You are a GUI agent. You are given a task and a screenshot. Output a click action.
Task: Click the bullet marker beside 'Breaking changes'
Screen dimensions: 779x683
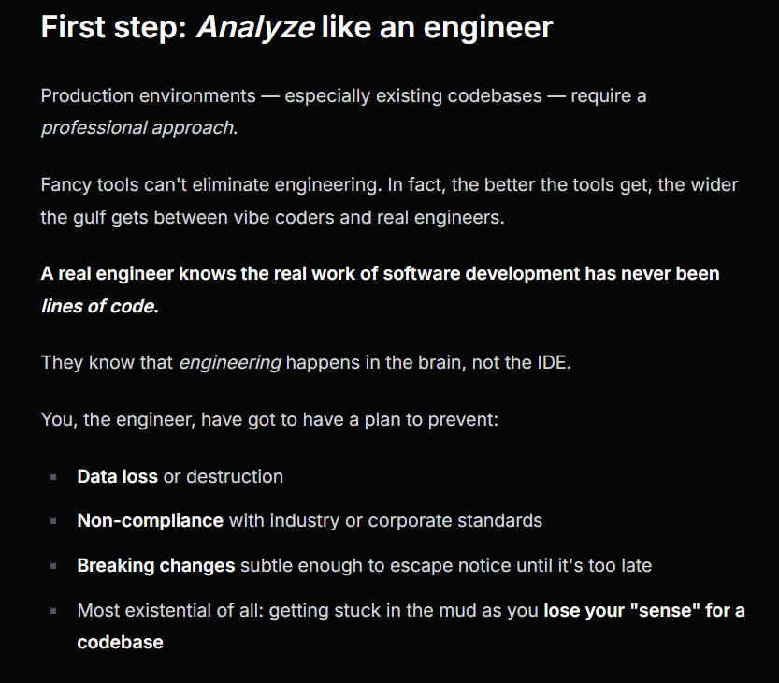pos(53,566)
